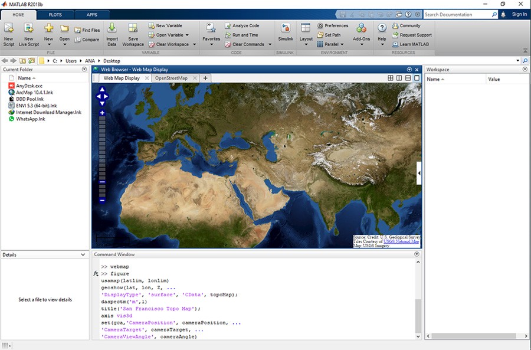The image size is (531, 350).
Task: Click Save Workspace icon
Action: (133, 28)
